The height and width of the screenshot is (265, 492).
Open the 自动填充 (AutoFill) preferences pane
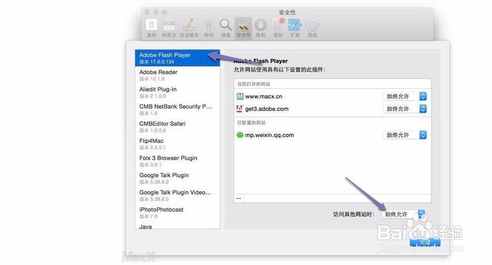tap(189, 28)
